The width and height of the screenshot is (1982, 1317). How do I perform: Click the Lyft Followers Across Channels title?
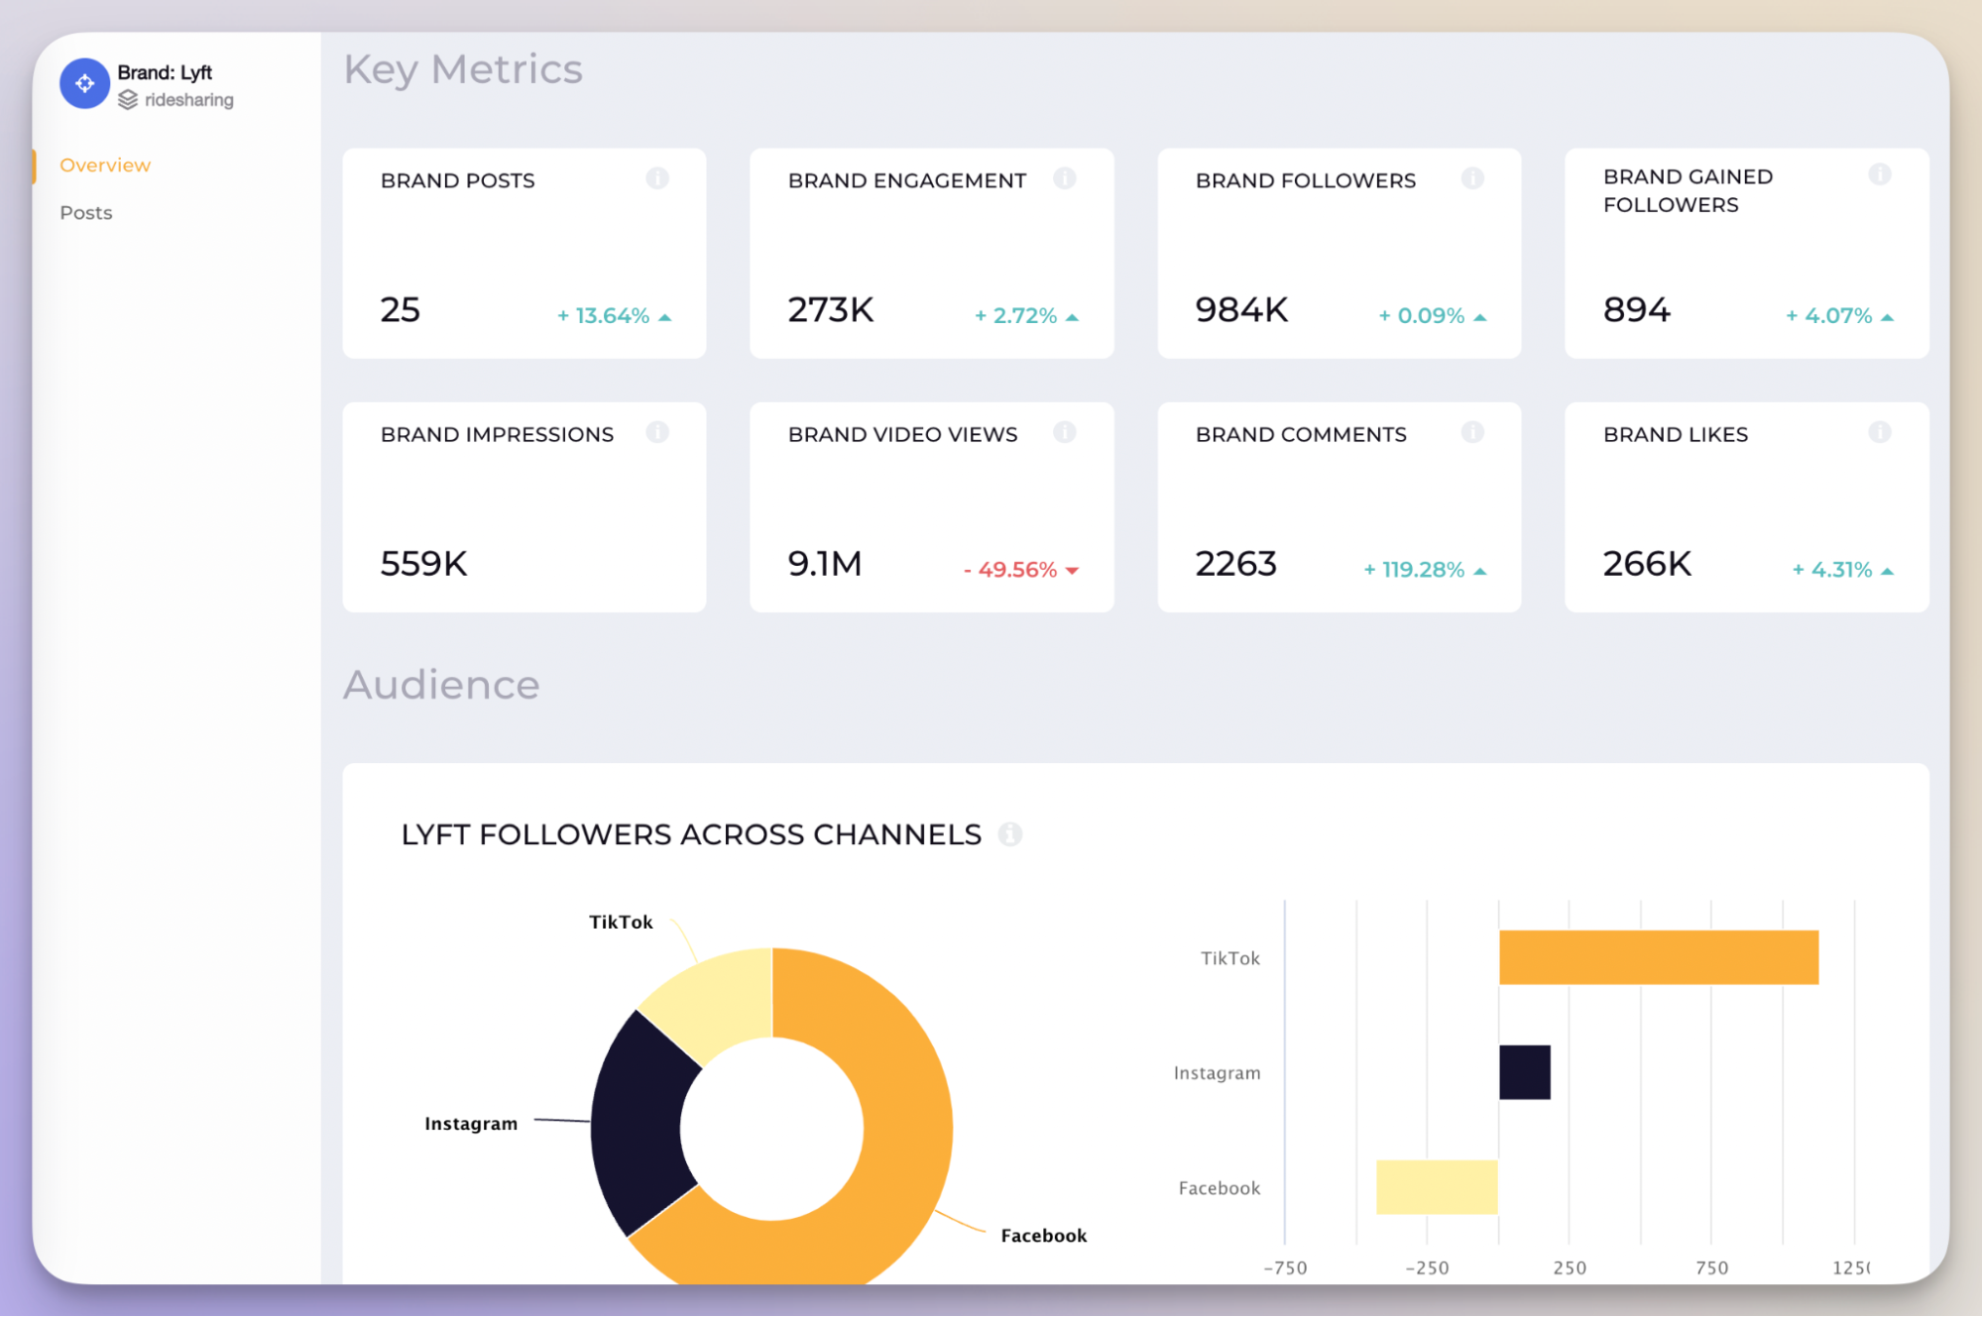(x=691, y=834)
